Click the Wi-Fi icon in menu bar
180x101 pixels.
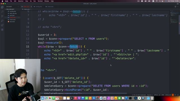(x=157, y=1)
